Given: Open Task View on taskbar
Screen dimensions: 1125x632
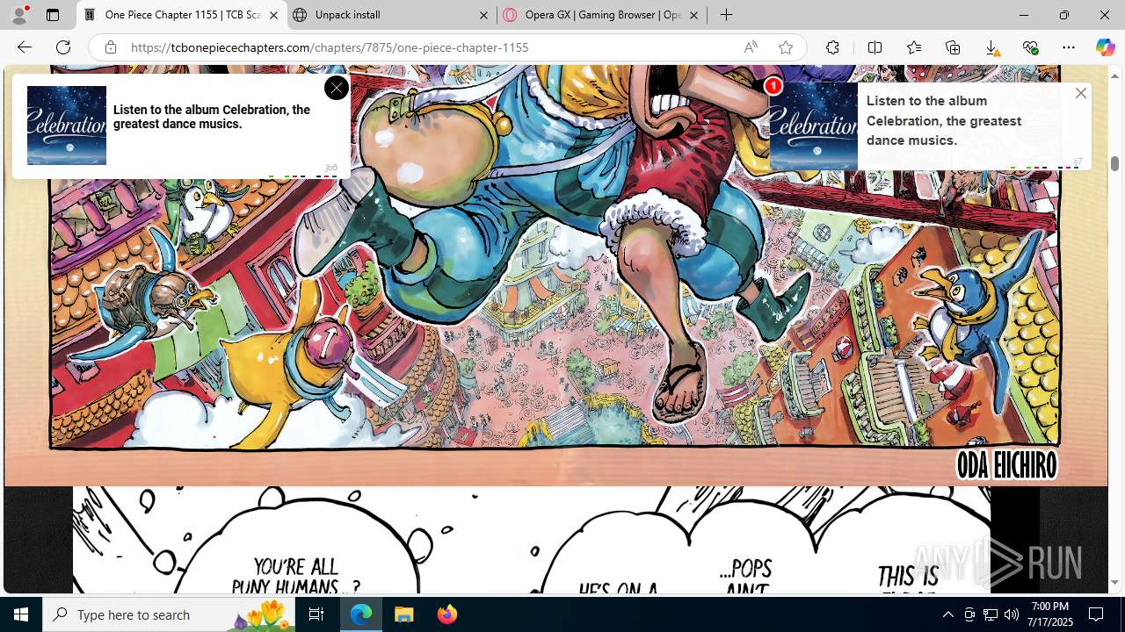Looking at the screenshot, I should coord(316,614).
